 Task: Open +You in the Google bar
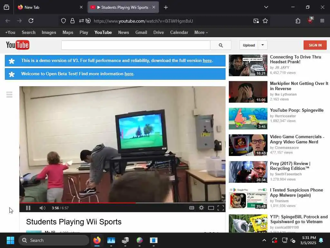[10, 33]
